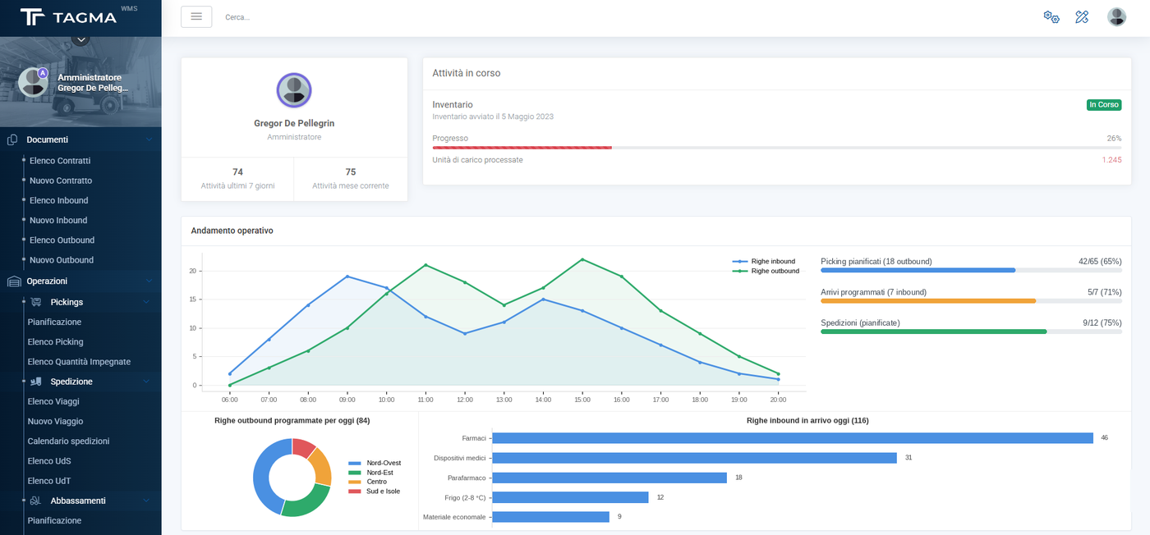
Task: Open the gears settings icon in top bar
Action: pyautogui.click(x=1051, y=17)
